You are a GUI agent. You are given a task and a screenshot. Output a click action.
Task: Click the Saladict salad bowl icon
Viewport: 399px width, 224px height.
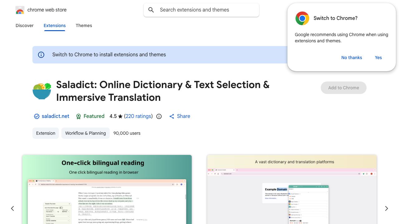pos(42,91)
